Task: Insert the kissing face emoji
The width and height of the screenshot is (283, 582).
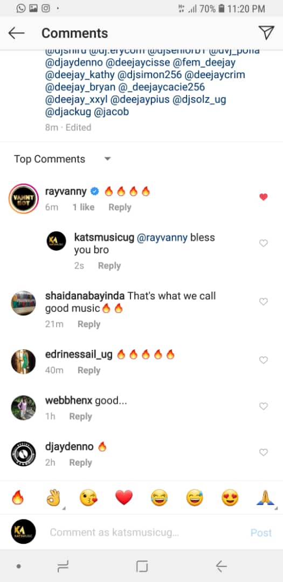Action: click(88, 498)
